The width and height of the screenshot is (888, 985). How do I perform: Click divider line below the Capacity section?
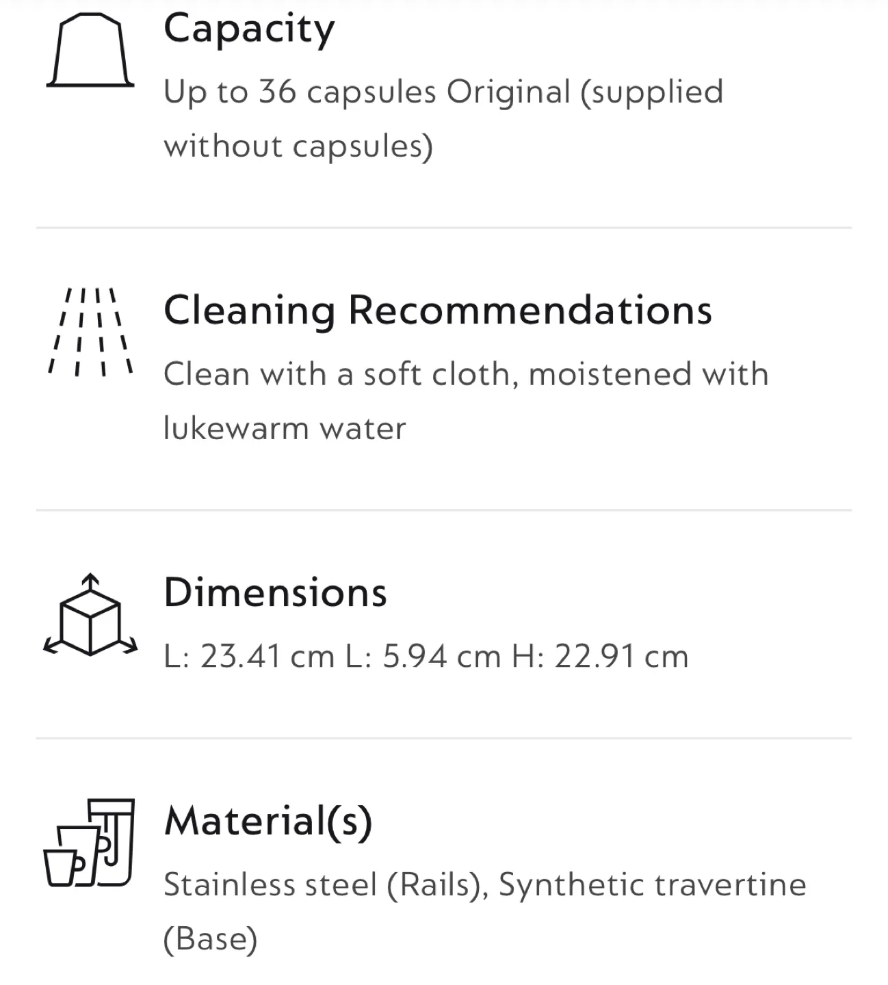[443, 228]
